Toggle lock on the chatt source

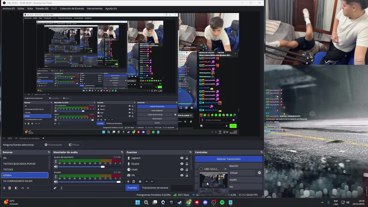187,169
